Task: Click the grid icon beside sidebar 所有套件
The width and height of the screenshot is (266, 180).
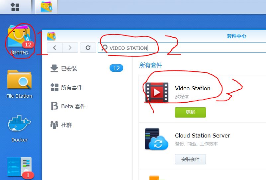Action: (x=54, y=87)
